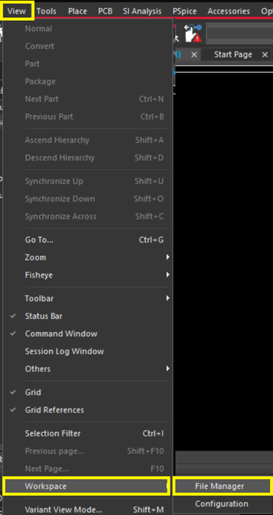The image size is (273, 515).
Task: Click the hand-with-warning toolbar icon
Action: tap(193, 33)
